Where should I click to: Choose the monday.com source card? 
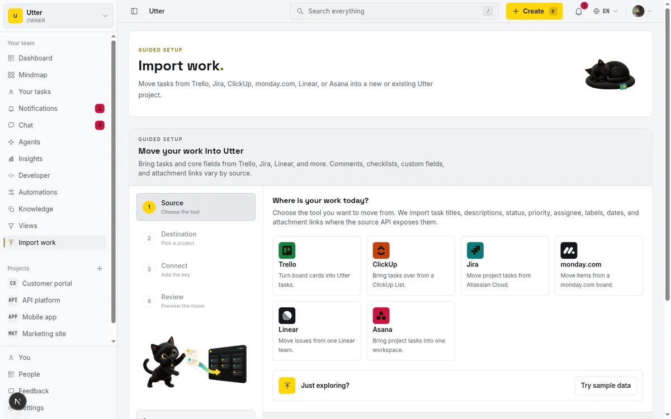pos(599,266)
